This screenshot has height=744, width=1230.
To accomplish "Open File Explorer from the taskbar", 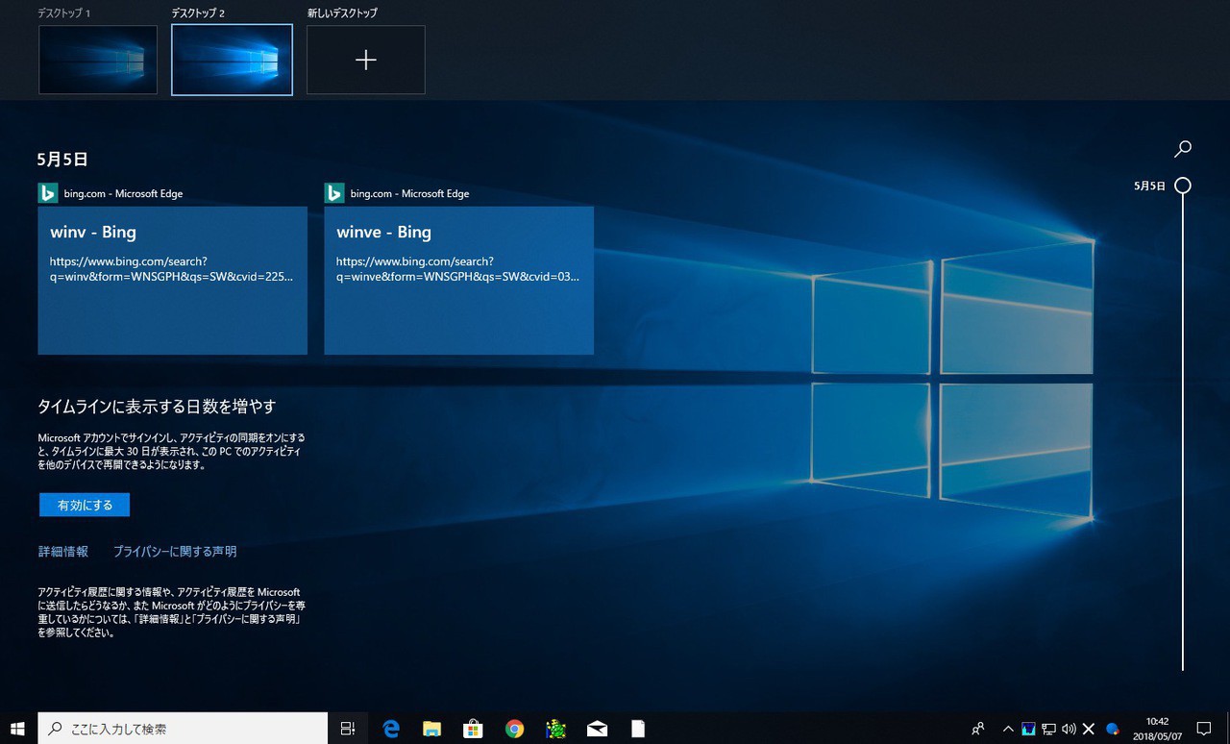I will pyautogui.click(x=432, y=729).
